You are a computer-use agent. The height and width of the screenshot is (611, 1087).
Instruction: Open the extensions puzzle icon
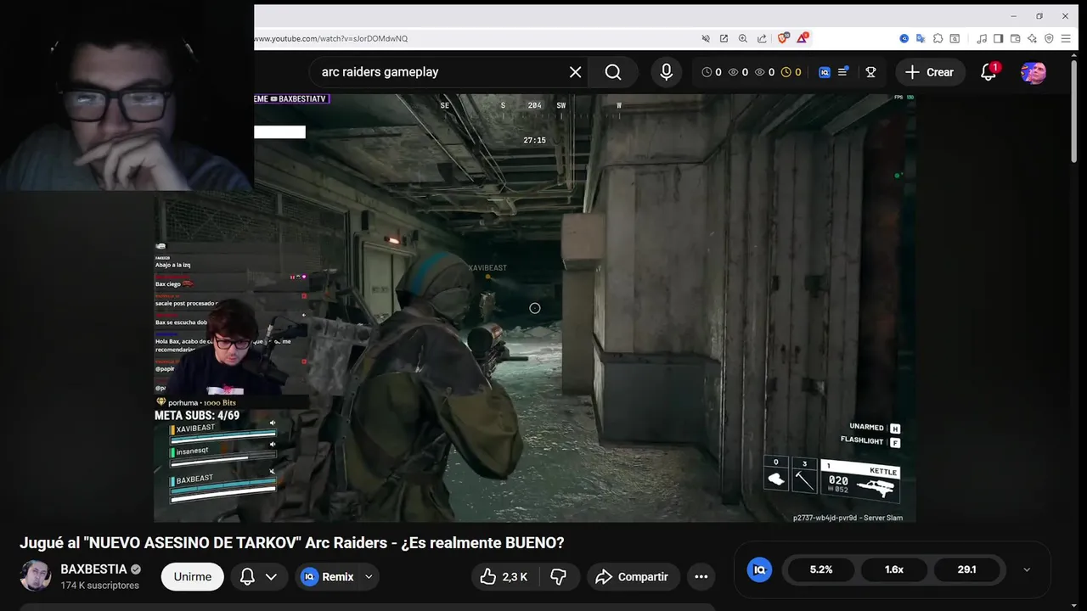point(938,38)
